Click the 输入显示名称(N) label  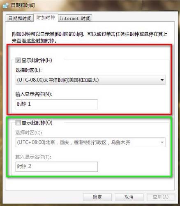[x=34, y=94]
